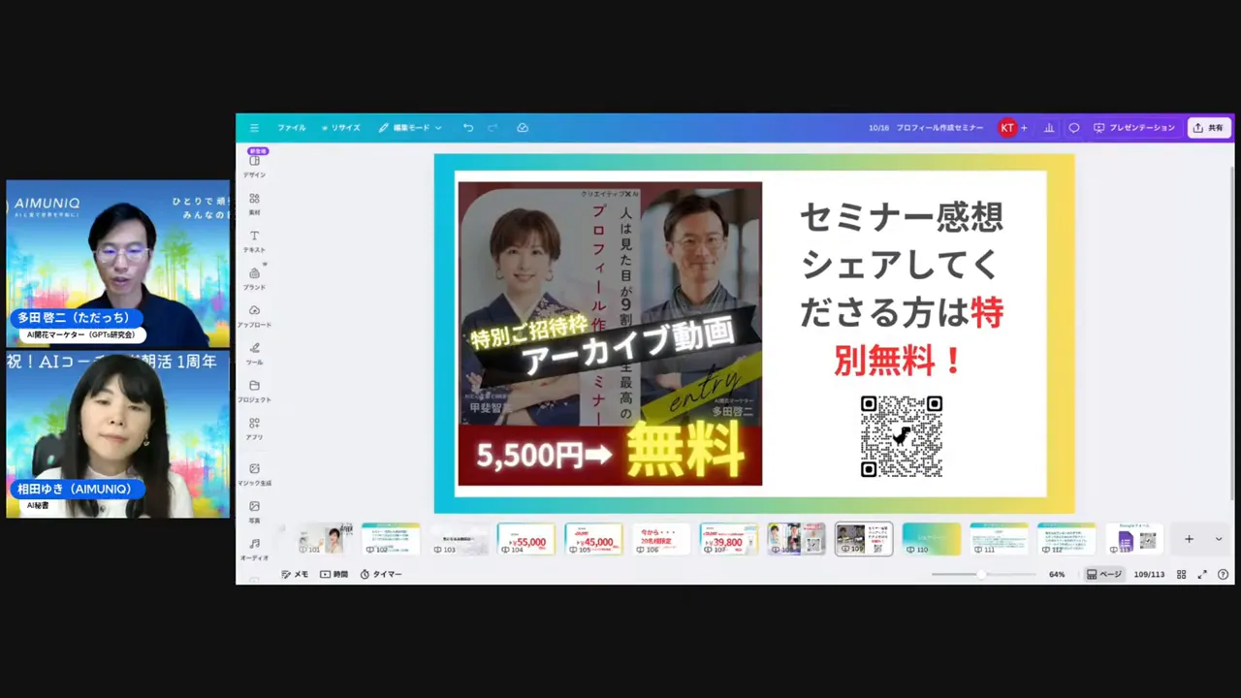The width and height of the screenshot is (1241, 698).
Task: Open the マジック生成 sidebar panel
Action: point(254,474)
